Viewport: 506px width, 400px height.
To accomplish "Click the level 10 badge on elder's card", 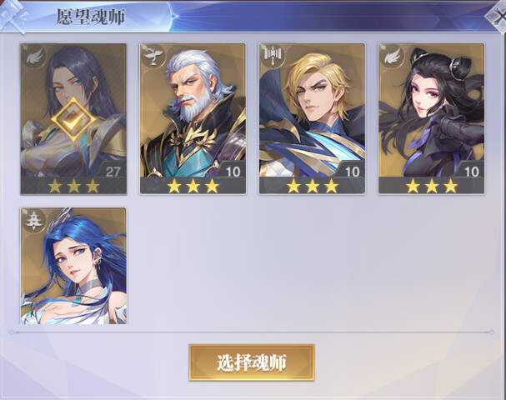I will click(x=233, y=172).
